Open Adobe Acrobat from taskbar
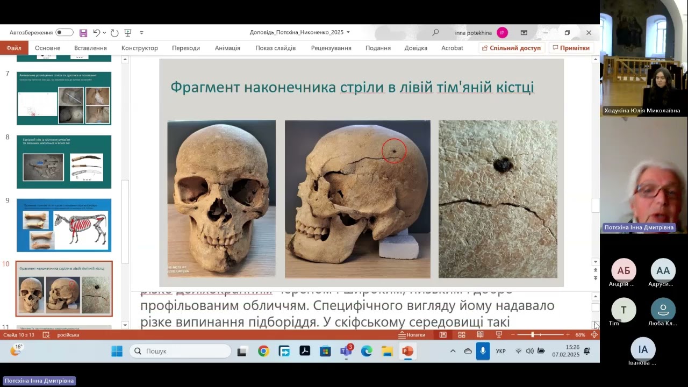The image size is (688, 387). [x=305, y=351]
